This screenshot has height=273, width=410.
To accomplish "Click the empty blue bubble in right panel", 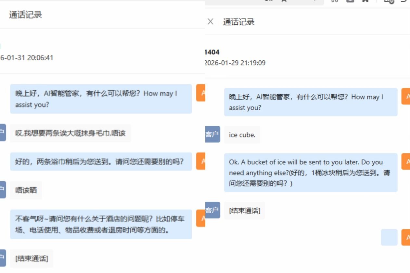I will point(389,237).
